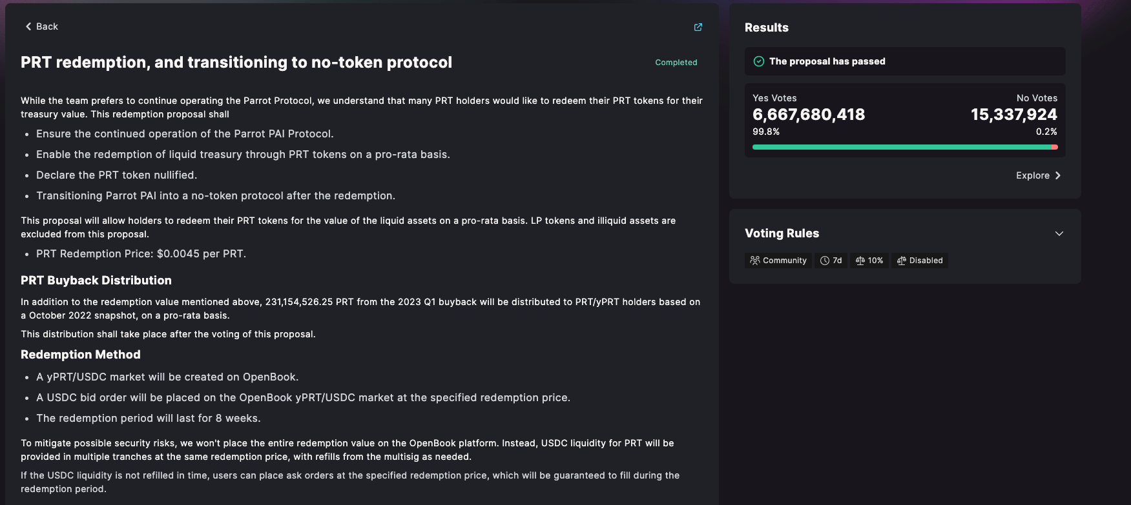Click the Voting Rules heading
Viewport: 1131px width, 505px height.
tap(782, 233)
